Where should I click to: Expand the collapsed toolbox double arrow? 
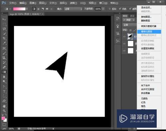tap(2, 13)
